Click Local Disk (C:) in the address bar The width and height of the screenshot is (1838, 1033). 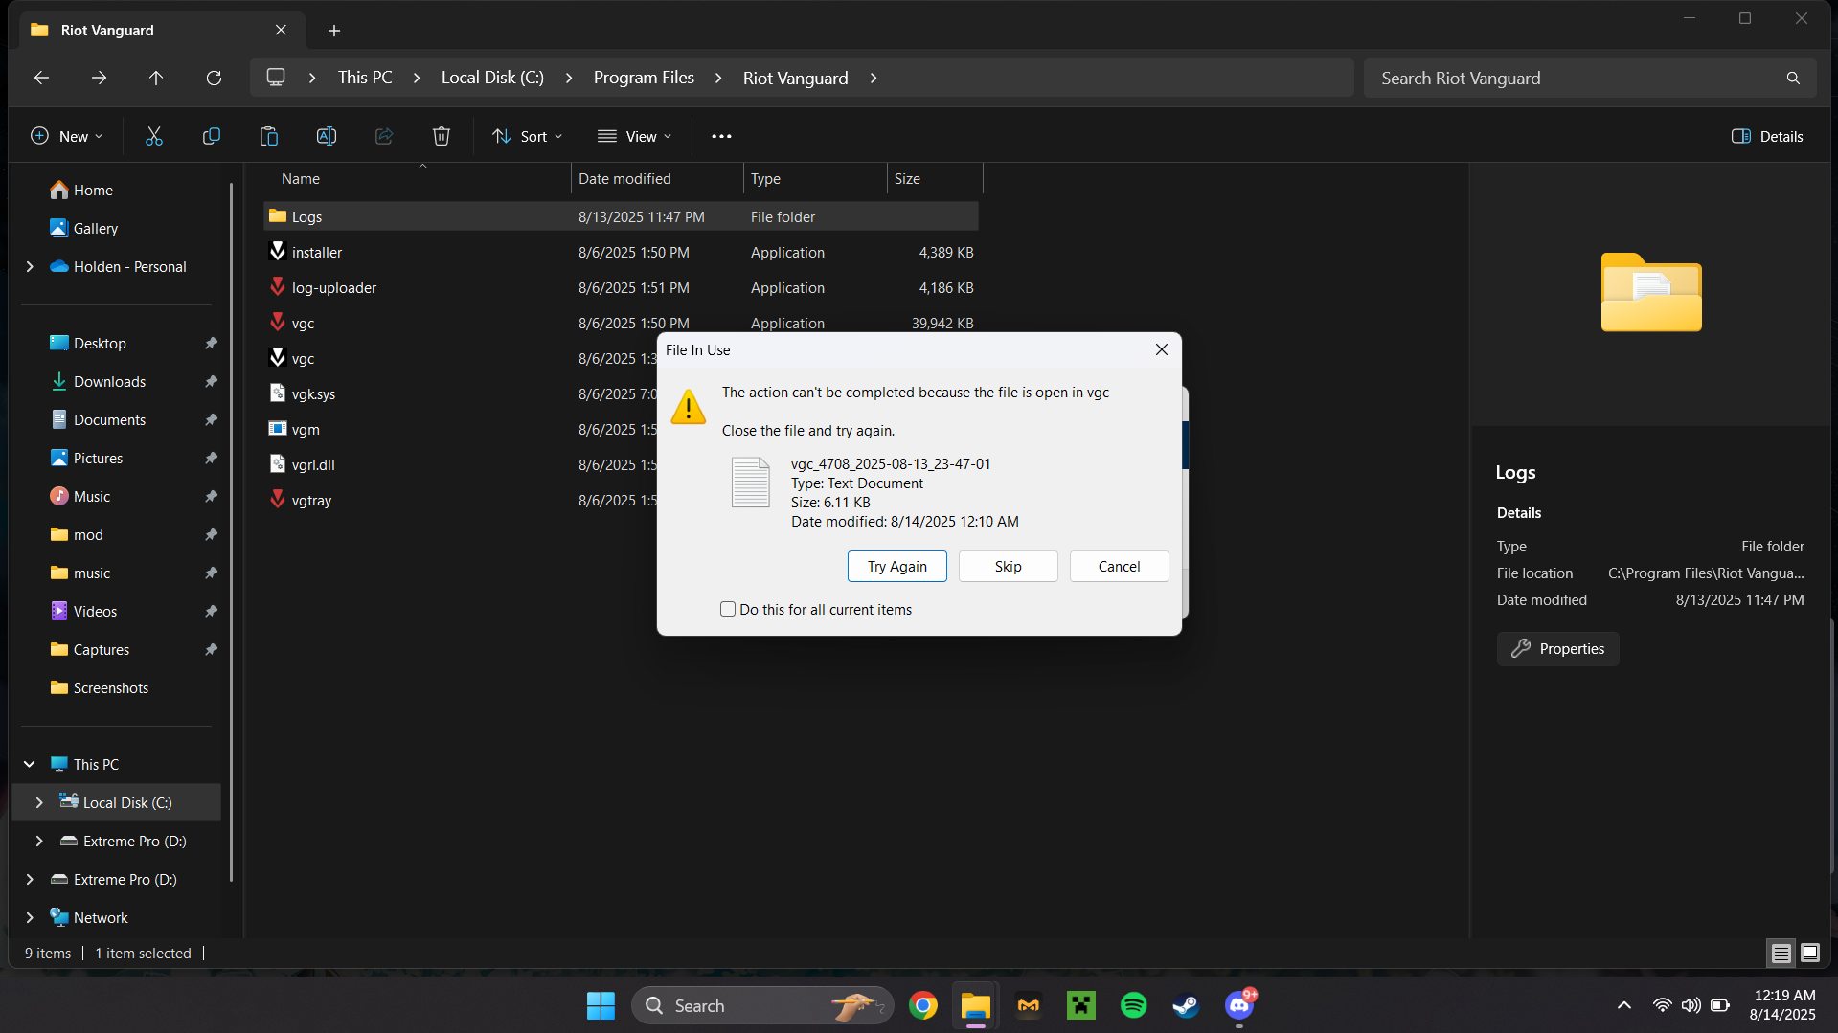tap(492, 78)
